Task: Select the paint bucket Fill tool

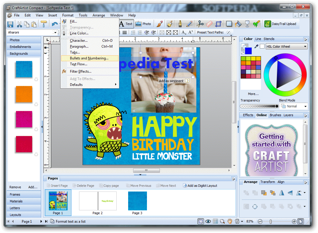Action: pos(238,24)
